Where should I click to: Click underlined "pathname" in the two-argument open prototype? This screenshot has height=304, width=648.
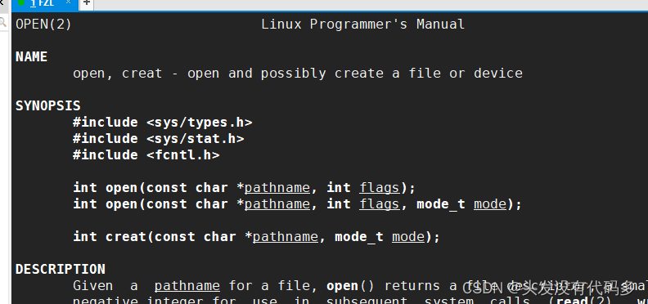click(x=277, y=188)
